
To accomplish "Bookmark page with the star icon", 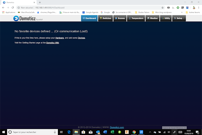I will pyautogui.click(x=162, y=8).
